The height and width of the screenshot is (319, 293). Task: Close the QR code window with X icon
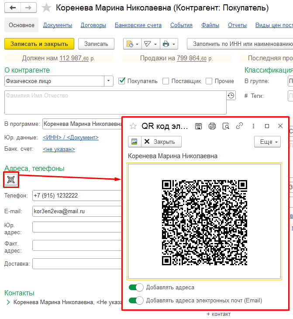click(280, 126)
